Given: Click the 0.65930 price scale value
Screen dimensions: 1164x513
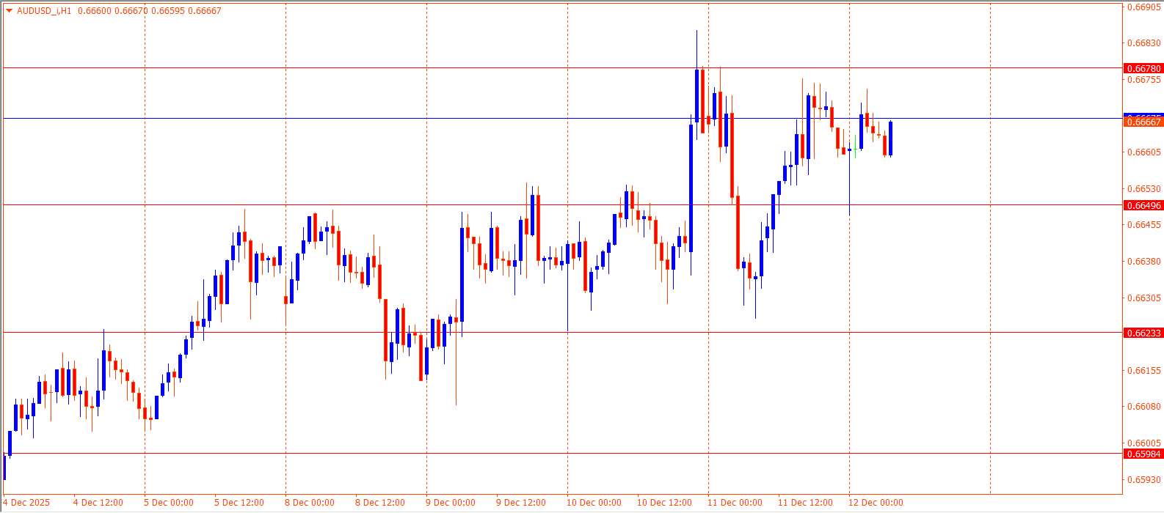Looking at the screenshot, I should point(1143,480).
